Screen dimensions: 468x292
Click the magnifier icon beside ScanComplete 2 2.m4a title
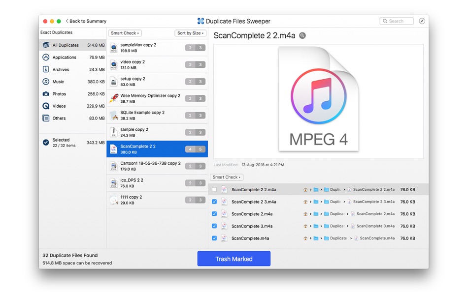pos(302,36)
